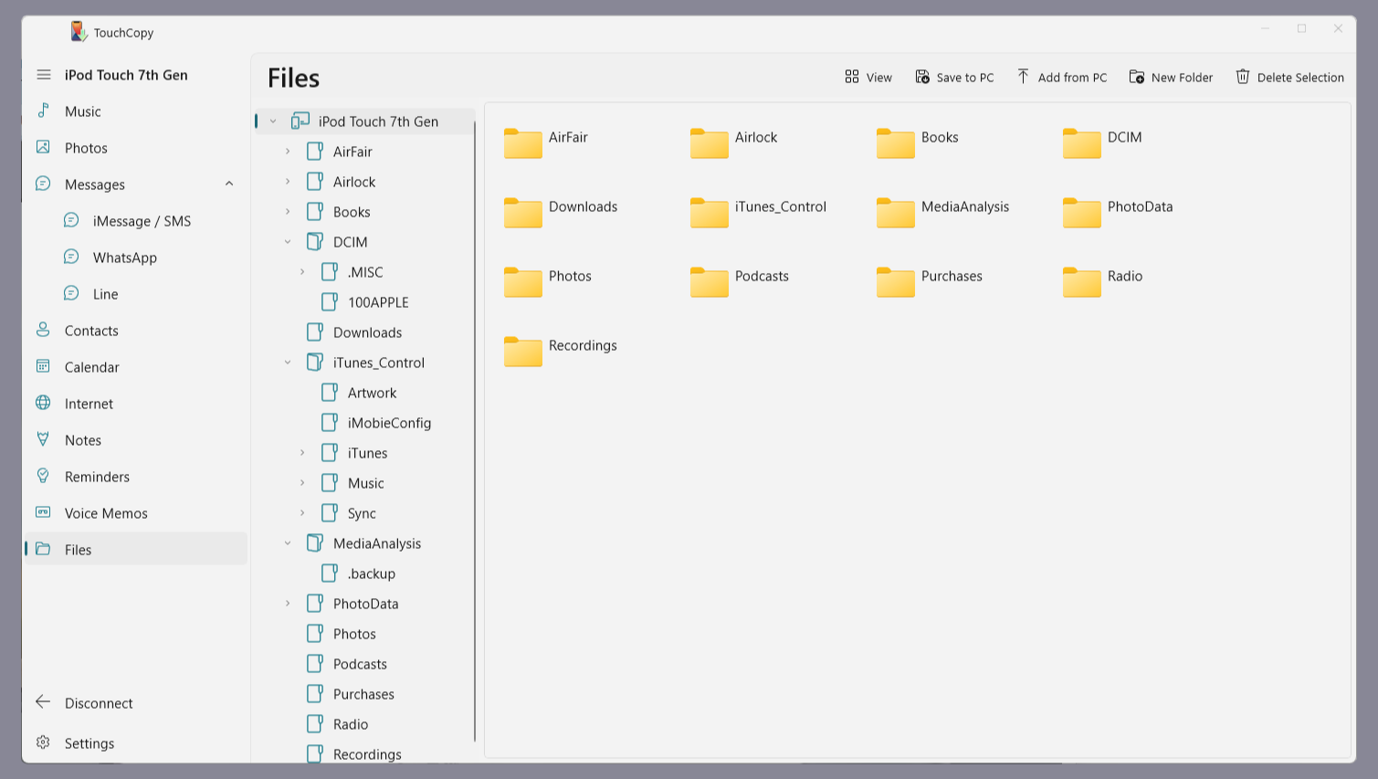Select Music subfolder in the tree

coord(365,483)
